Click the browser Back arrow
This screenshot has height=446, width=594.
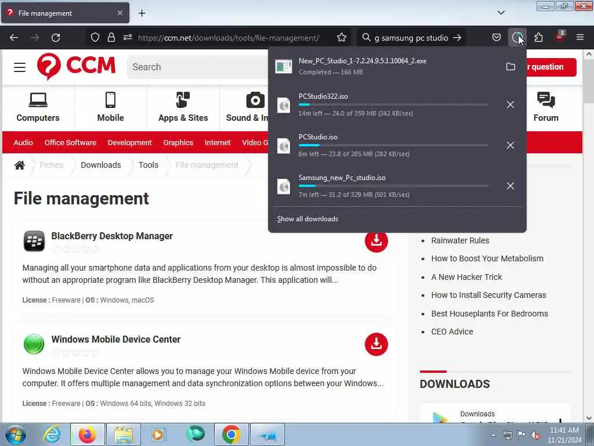(x=14, y=38)
